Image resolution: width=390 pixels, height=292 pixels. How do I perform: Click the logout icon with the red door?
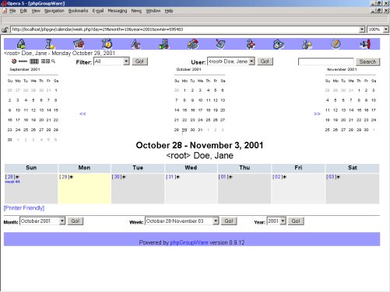click(x=366, y=44)
